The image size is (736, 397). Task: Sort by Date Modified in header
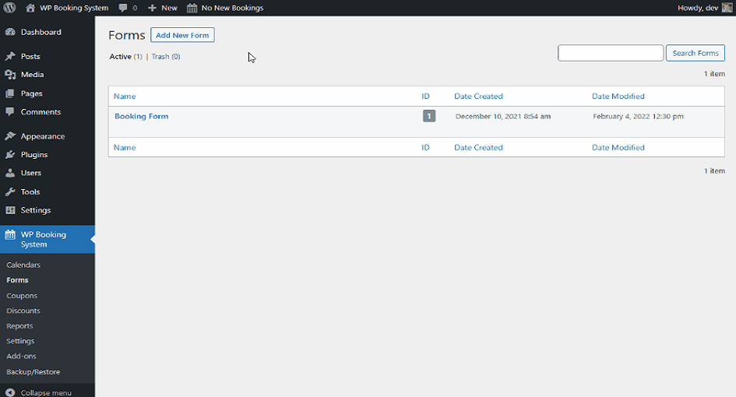pyautogui.click(x=618, y=97)
